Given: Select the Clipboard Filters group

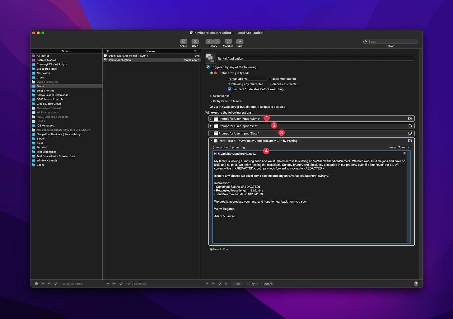Looking at the screenshot, I should [x=67, y=69].
